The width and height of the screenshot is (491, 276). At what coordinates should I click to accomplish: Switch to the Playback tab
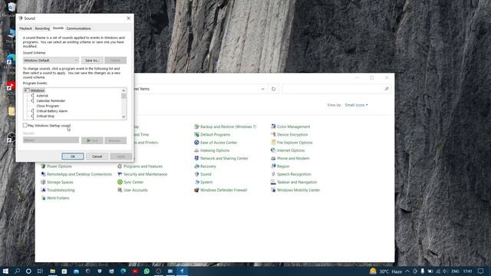pos(25,28)
